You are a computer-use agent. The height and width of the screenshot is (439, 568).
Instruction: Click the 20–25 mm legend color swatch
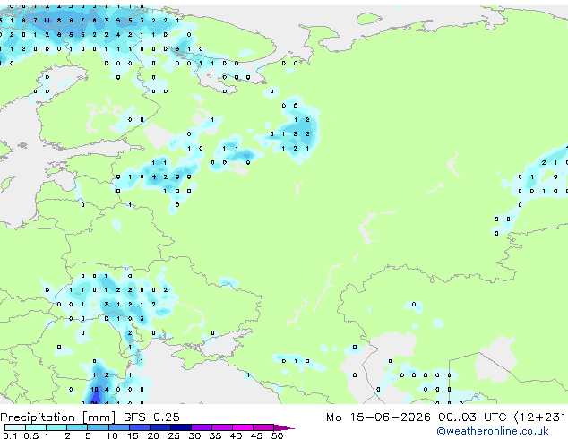[159, 427]
